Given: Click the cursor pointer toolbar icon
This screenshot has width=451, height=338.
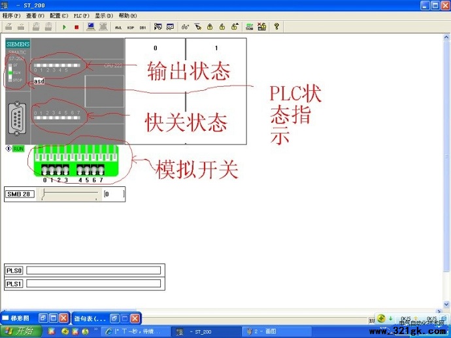Looking at the screenshot, I should tap(198, 27).
